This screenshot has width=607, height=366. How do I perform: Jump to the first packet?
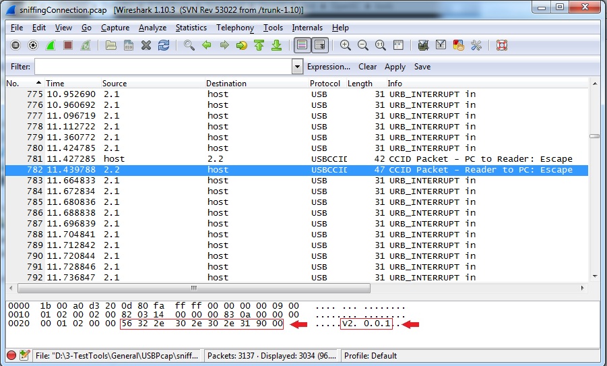pyautogui.click(x=259, y=45)
